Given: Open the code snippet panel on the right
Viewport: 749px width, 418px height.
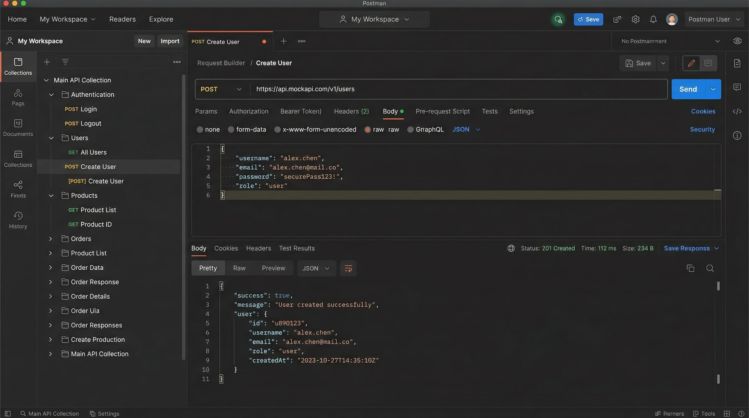Looking at the screenshot, I should pos(737,111).
